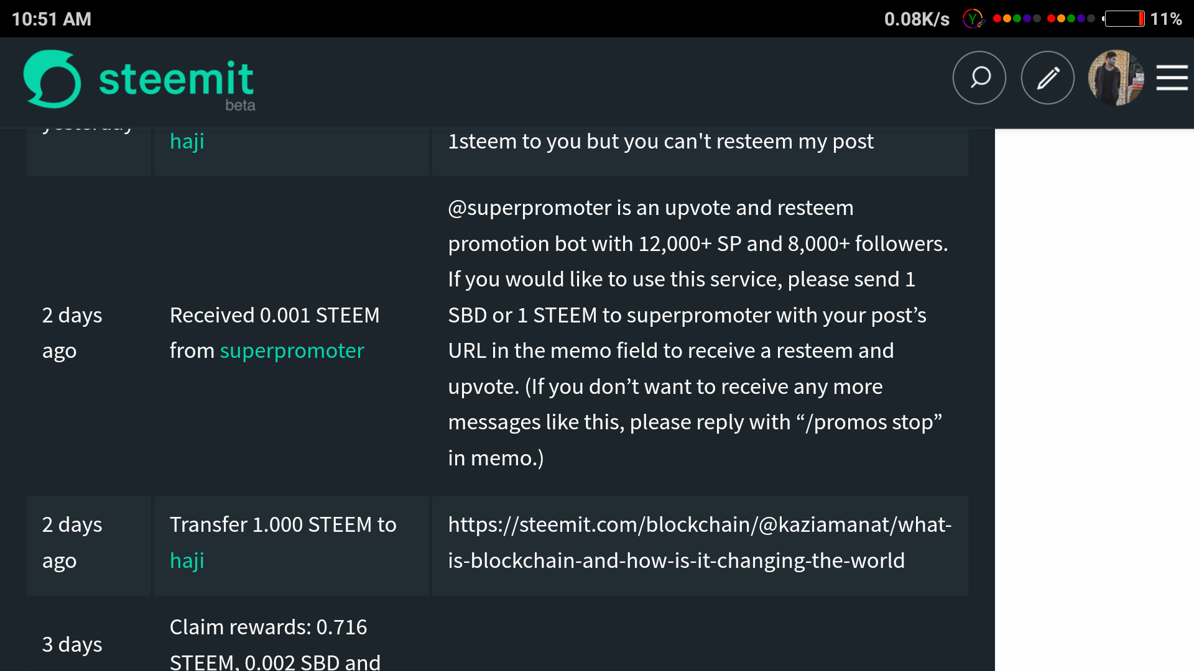Click the beta label under steemit
This screenshot has width=1194, height=671.
(240, 106)
